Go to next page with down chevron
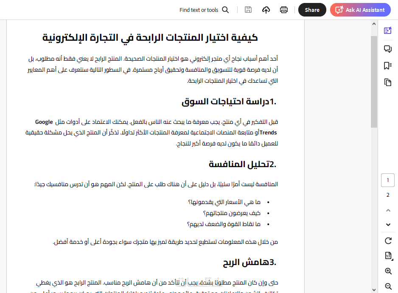This screenshot has width=398, height=293. pyautogui.click(x=388, y=224)
